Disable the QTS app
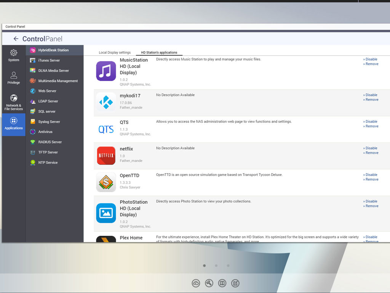Image resolution: width=390 pixels, height=293 pixels. (x=370, y=122)
